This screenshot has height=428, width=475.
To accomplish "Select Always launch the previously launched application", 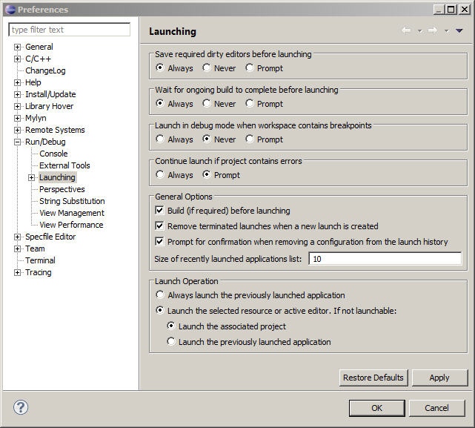I will pos(160,295).
